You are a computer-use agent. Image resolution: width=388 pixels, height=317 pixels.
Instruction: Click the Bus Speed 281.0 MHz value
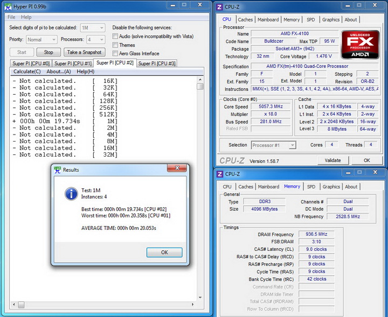[271, 122]
